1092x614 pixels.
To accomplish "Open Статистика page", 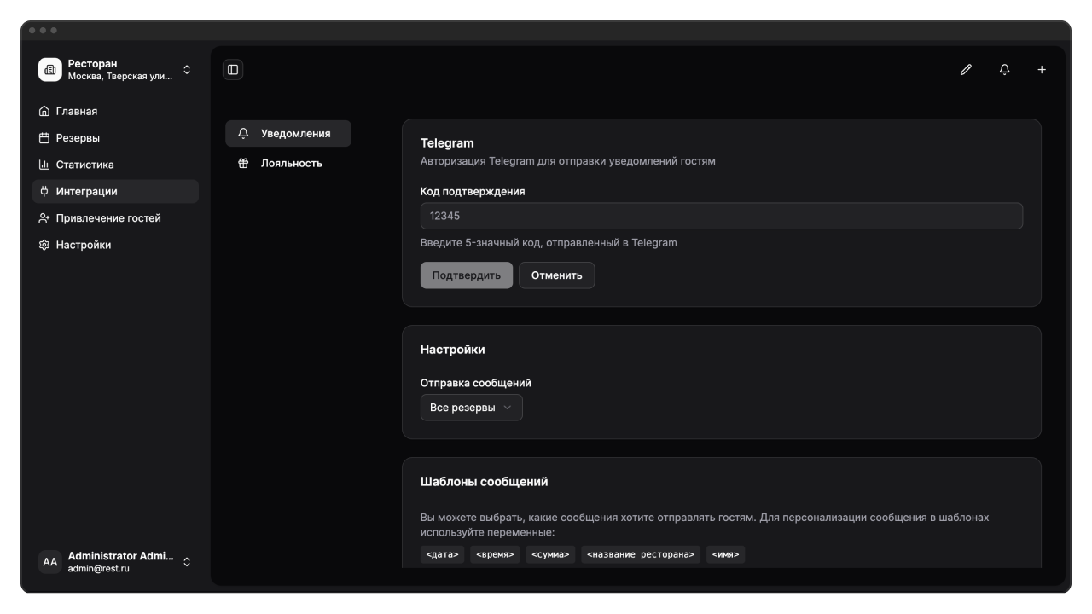I will tap(84, 165).
